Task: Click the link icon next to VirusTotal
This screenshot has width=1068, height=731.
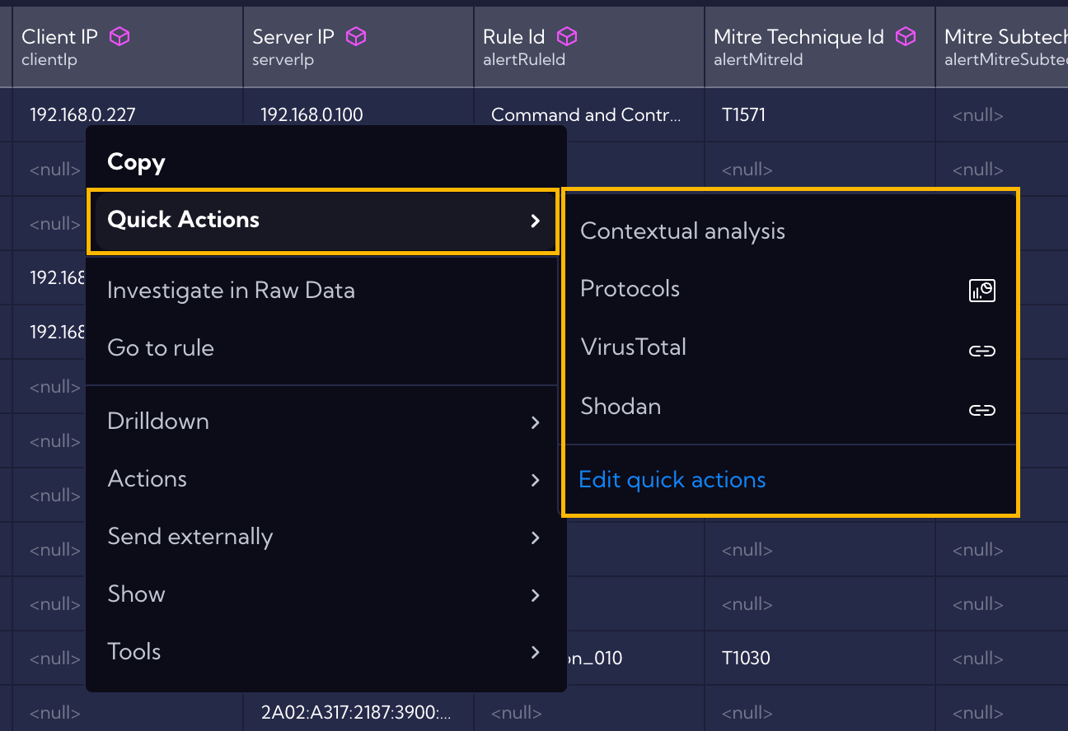Action: (981, 351)
